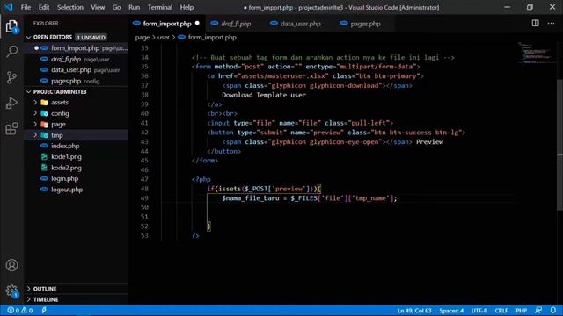Select form_import.php in Open Editors list

77,48
